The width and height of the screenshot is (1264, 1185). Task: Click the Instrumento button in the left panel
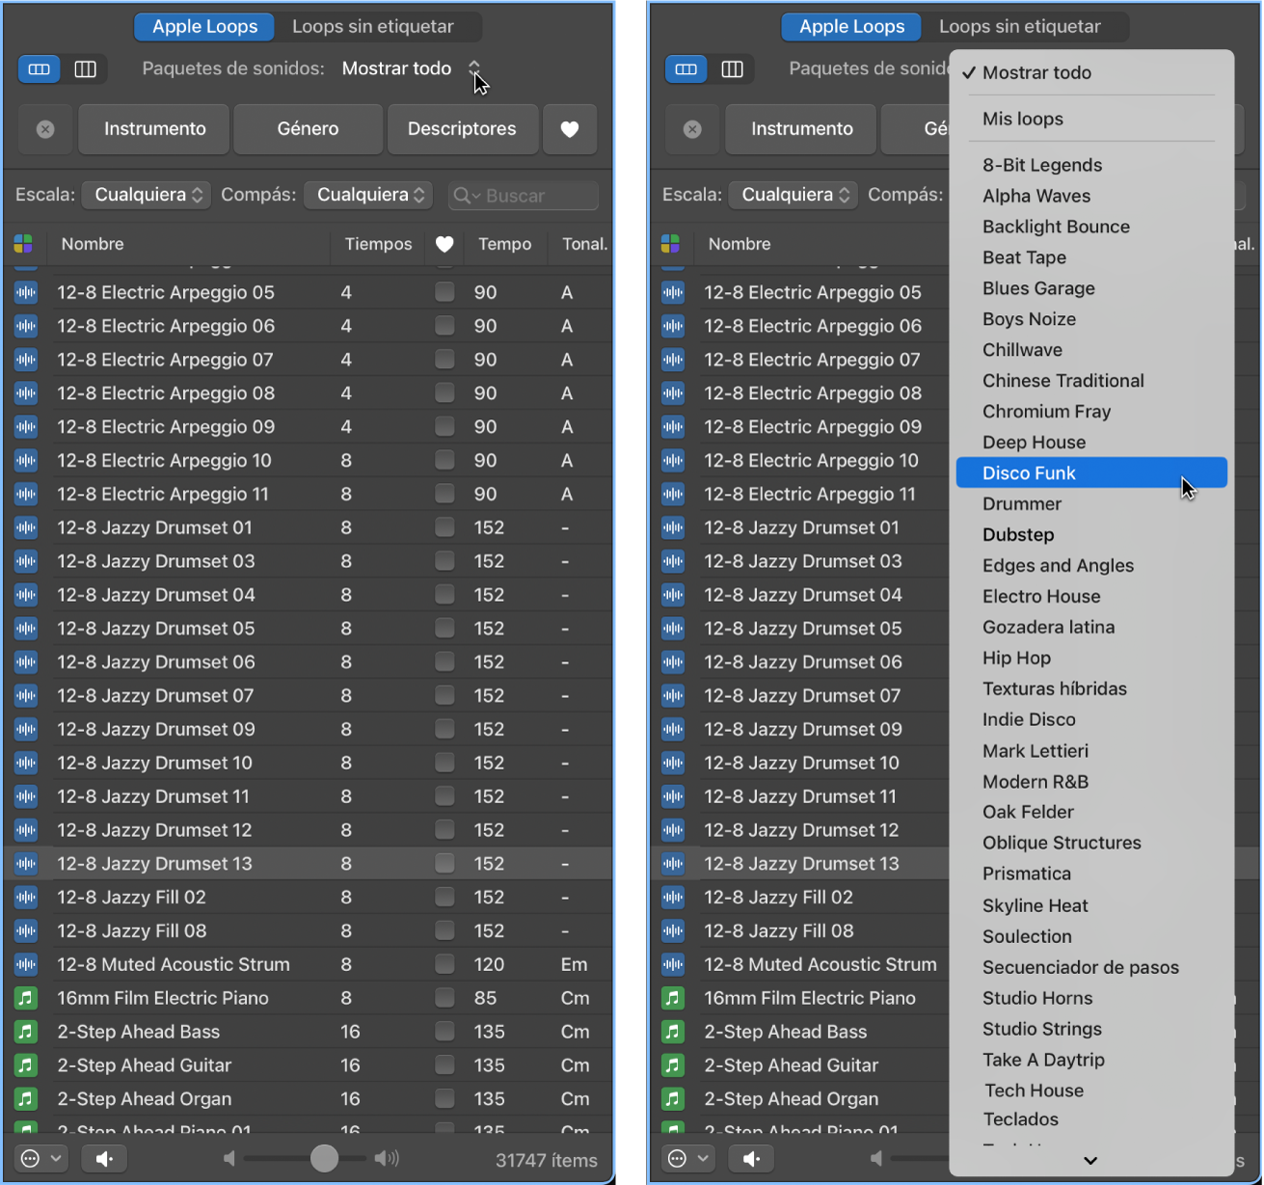pos(154,129)
